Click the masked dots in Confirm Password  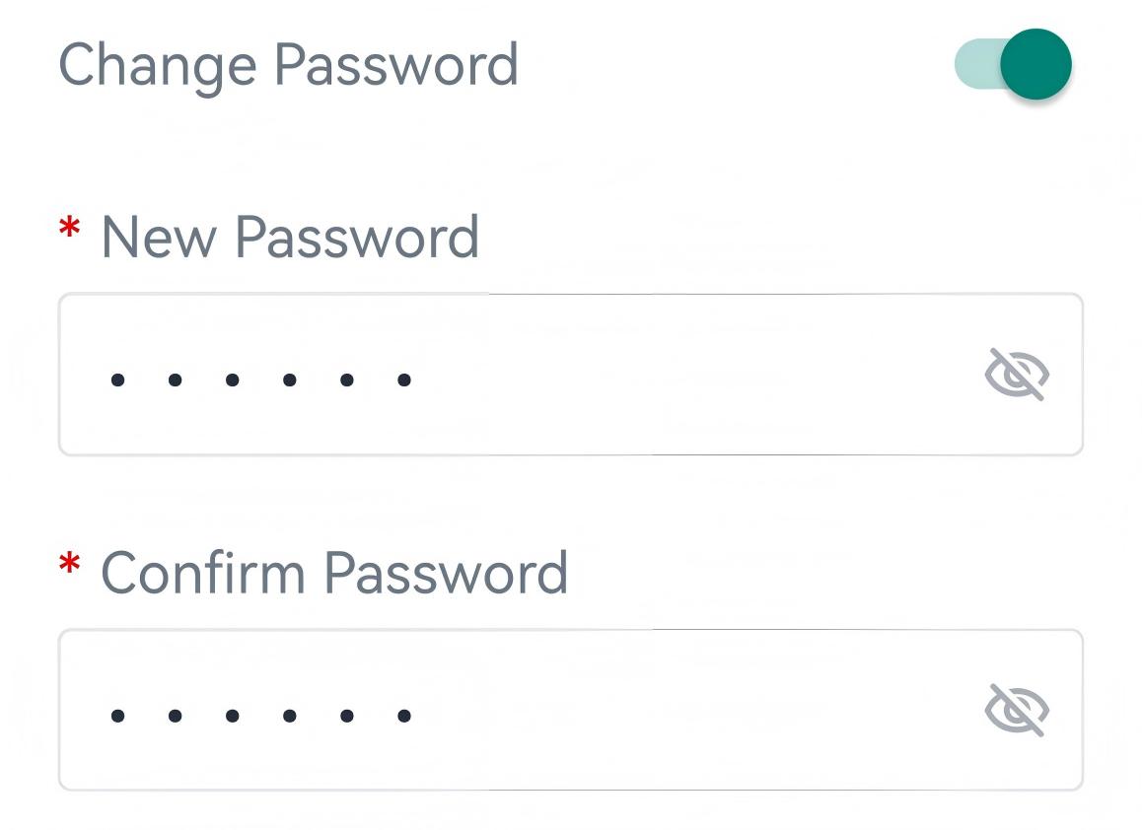(x=260, y=716)
